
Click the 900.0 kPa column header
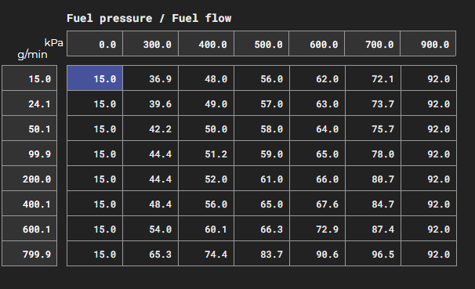click(428, 44)
